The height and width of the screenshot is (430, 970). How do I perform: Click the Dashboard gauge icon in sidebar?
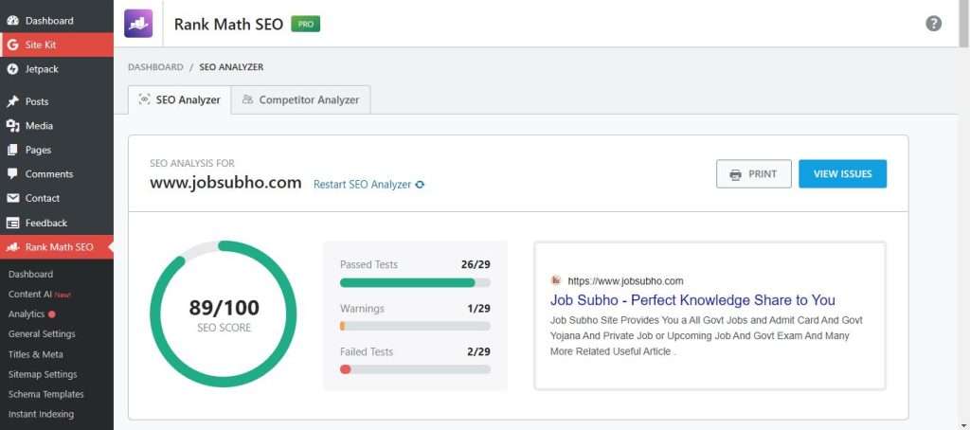point(12,21)
